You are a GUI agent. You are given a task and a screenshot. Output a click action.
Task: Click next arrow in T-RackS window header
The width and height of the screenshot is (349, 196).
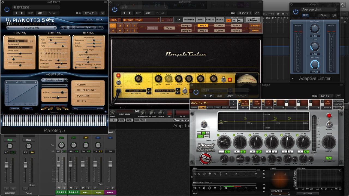212,96
